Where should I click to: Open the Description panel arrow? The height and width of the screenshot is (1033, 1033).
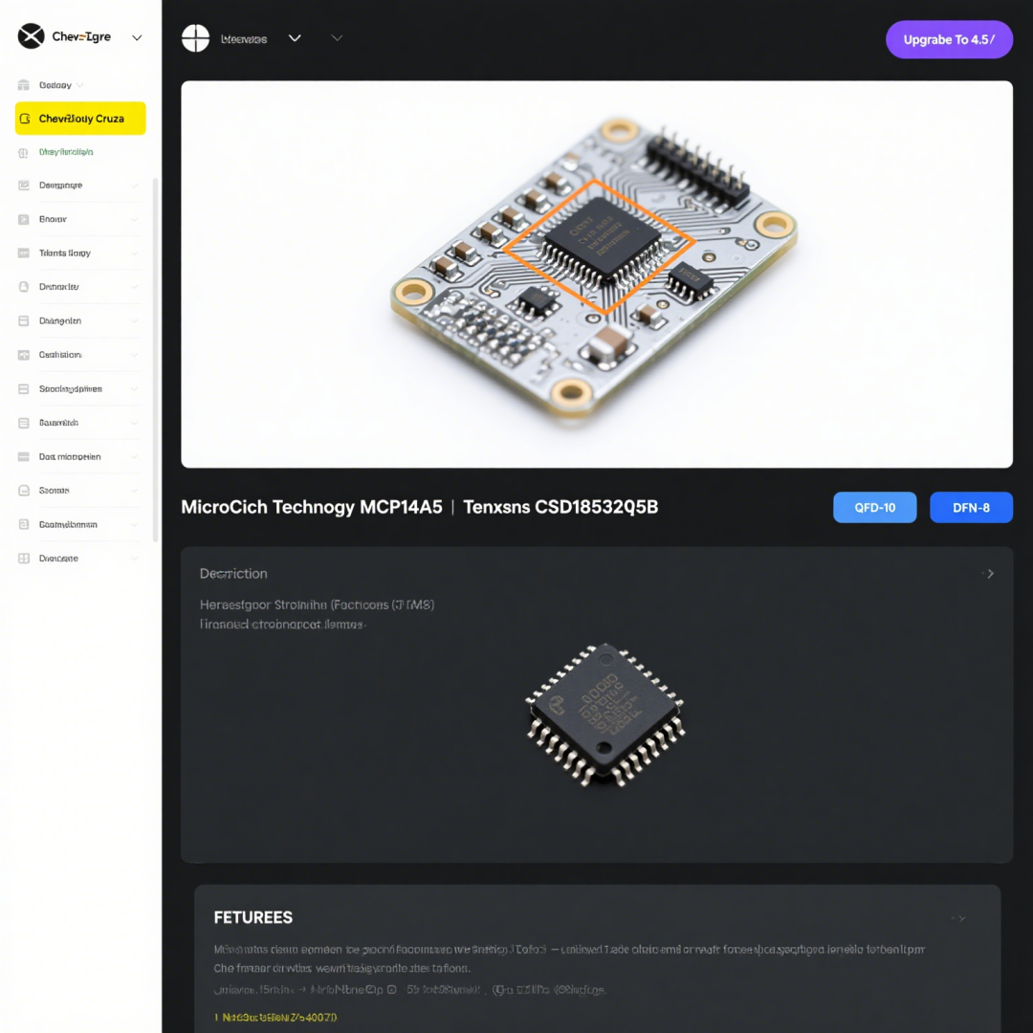(x=990, y=574)
